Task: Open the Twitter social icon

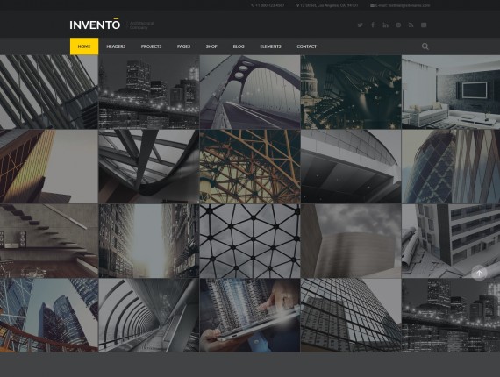Action: [x=360, y=25]
